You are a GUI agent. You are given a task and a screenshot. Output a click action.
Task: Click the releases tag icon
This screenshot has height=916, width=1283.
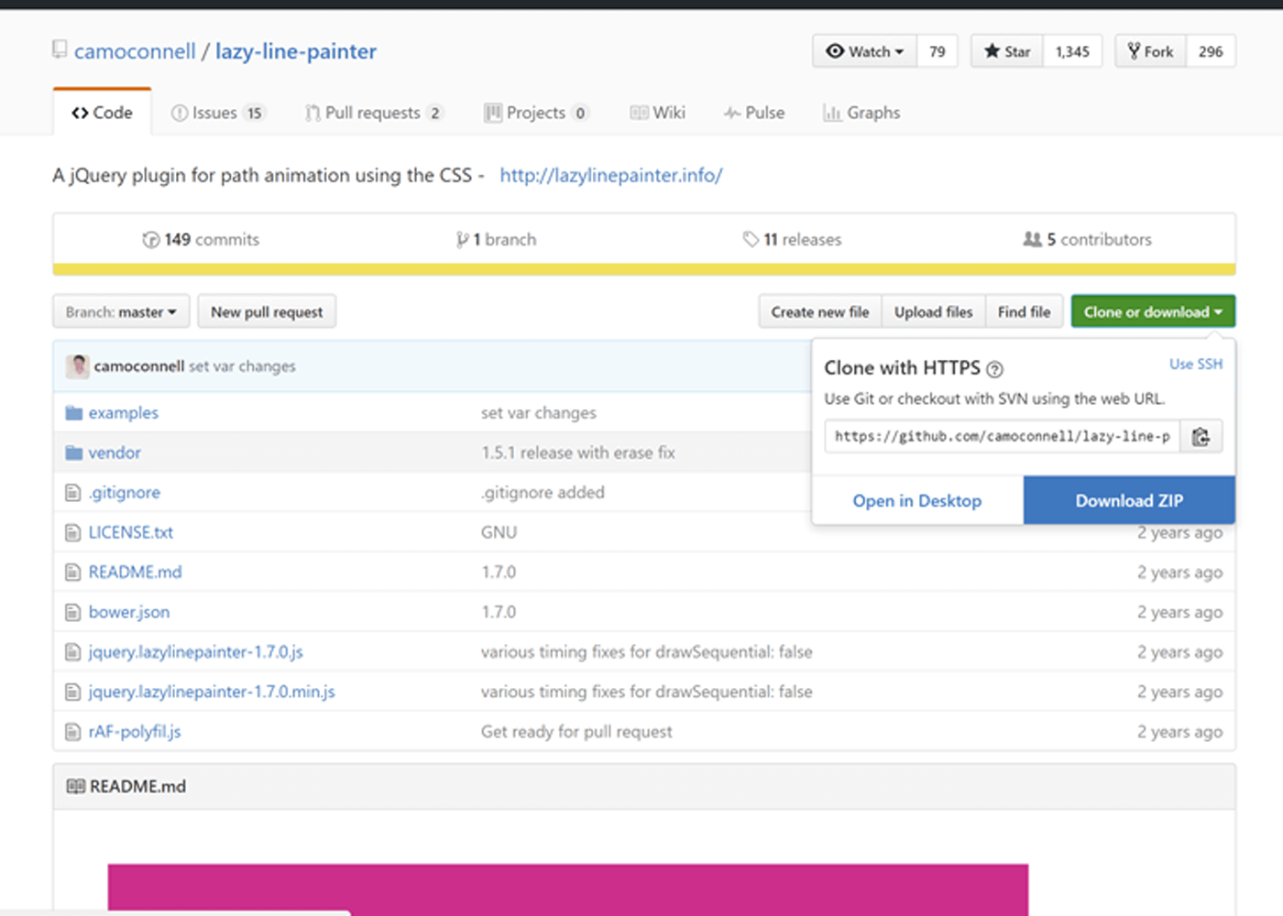click(x=751, y=239)
